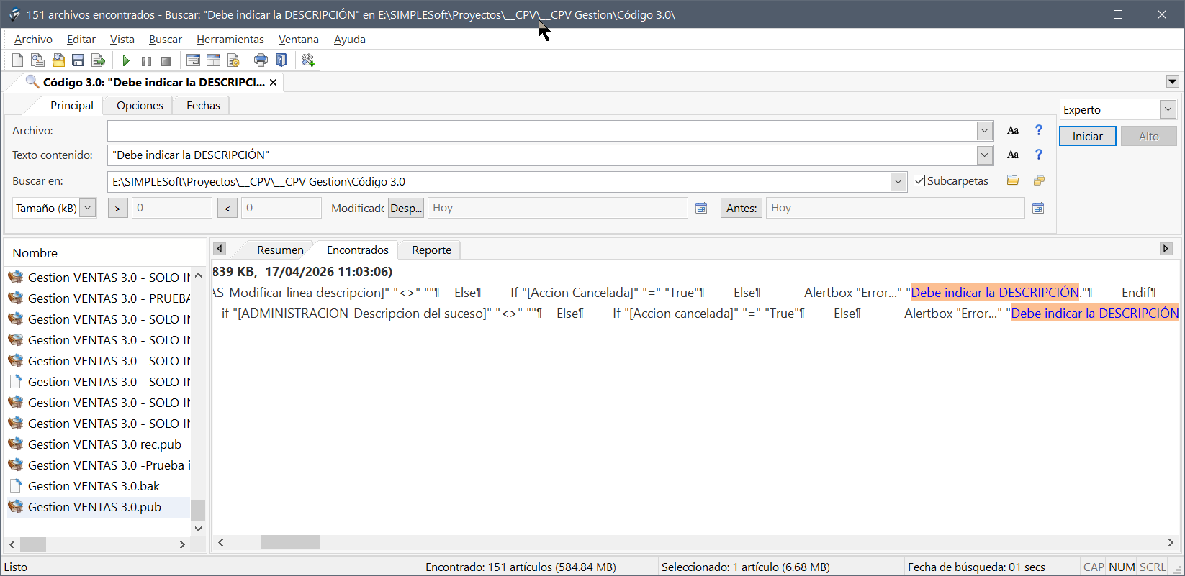Uncheck the Subcarpetas checkbox
Screen dimensions: 1185x576
point(919,180)
